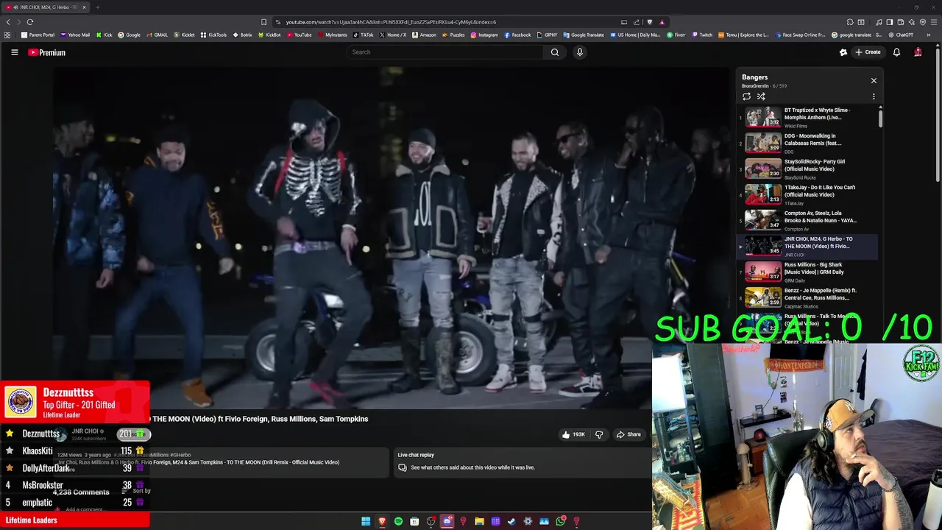Viewport: 942px width, 530px height.
Task: Open the Windows Start menu
Action: (366, 521)
